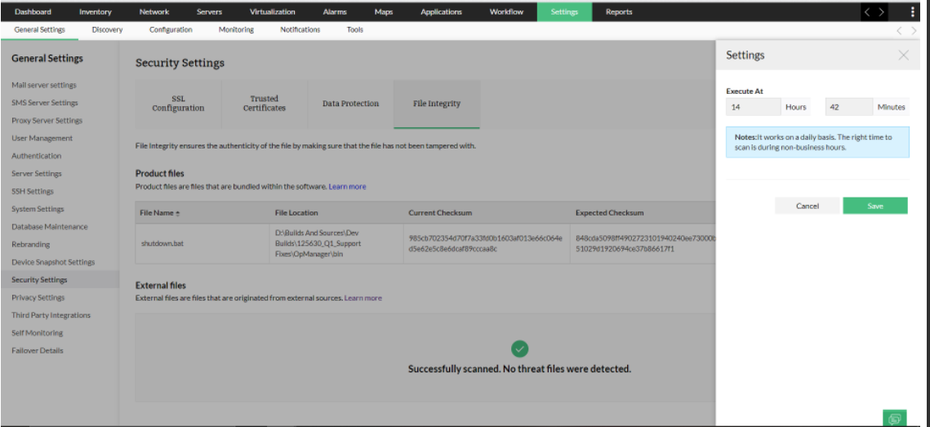Screen dimensions: 930x427
Task: Save the execution time settings
Action: (874, 206)
